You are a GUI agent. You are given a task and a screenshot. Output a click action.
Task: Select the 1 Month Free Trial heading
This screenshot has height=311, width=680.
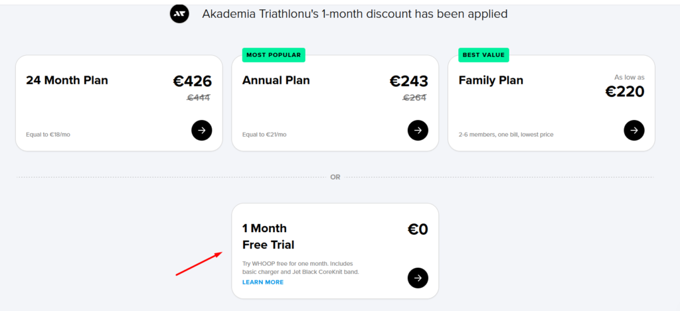pos(268,237)
